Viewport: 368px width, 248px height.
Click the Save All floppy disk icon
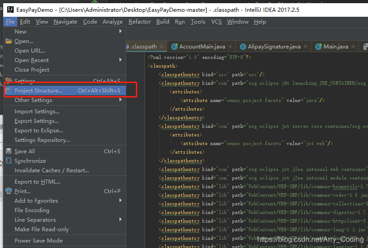point(9,151)
